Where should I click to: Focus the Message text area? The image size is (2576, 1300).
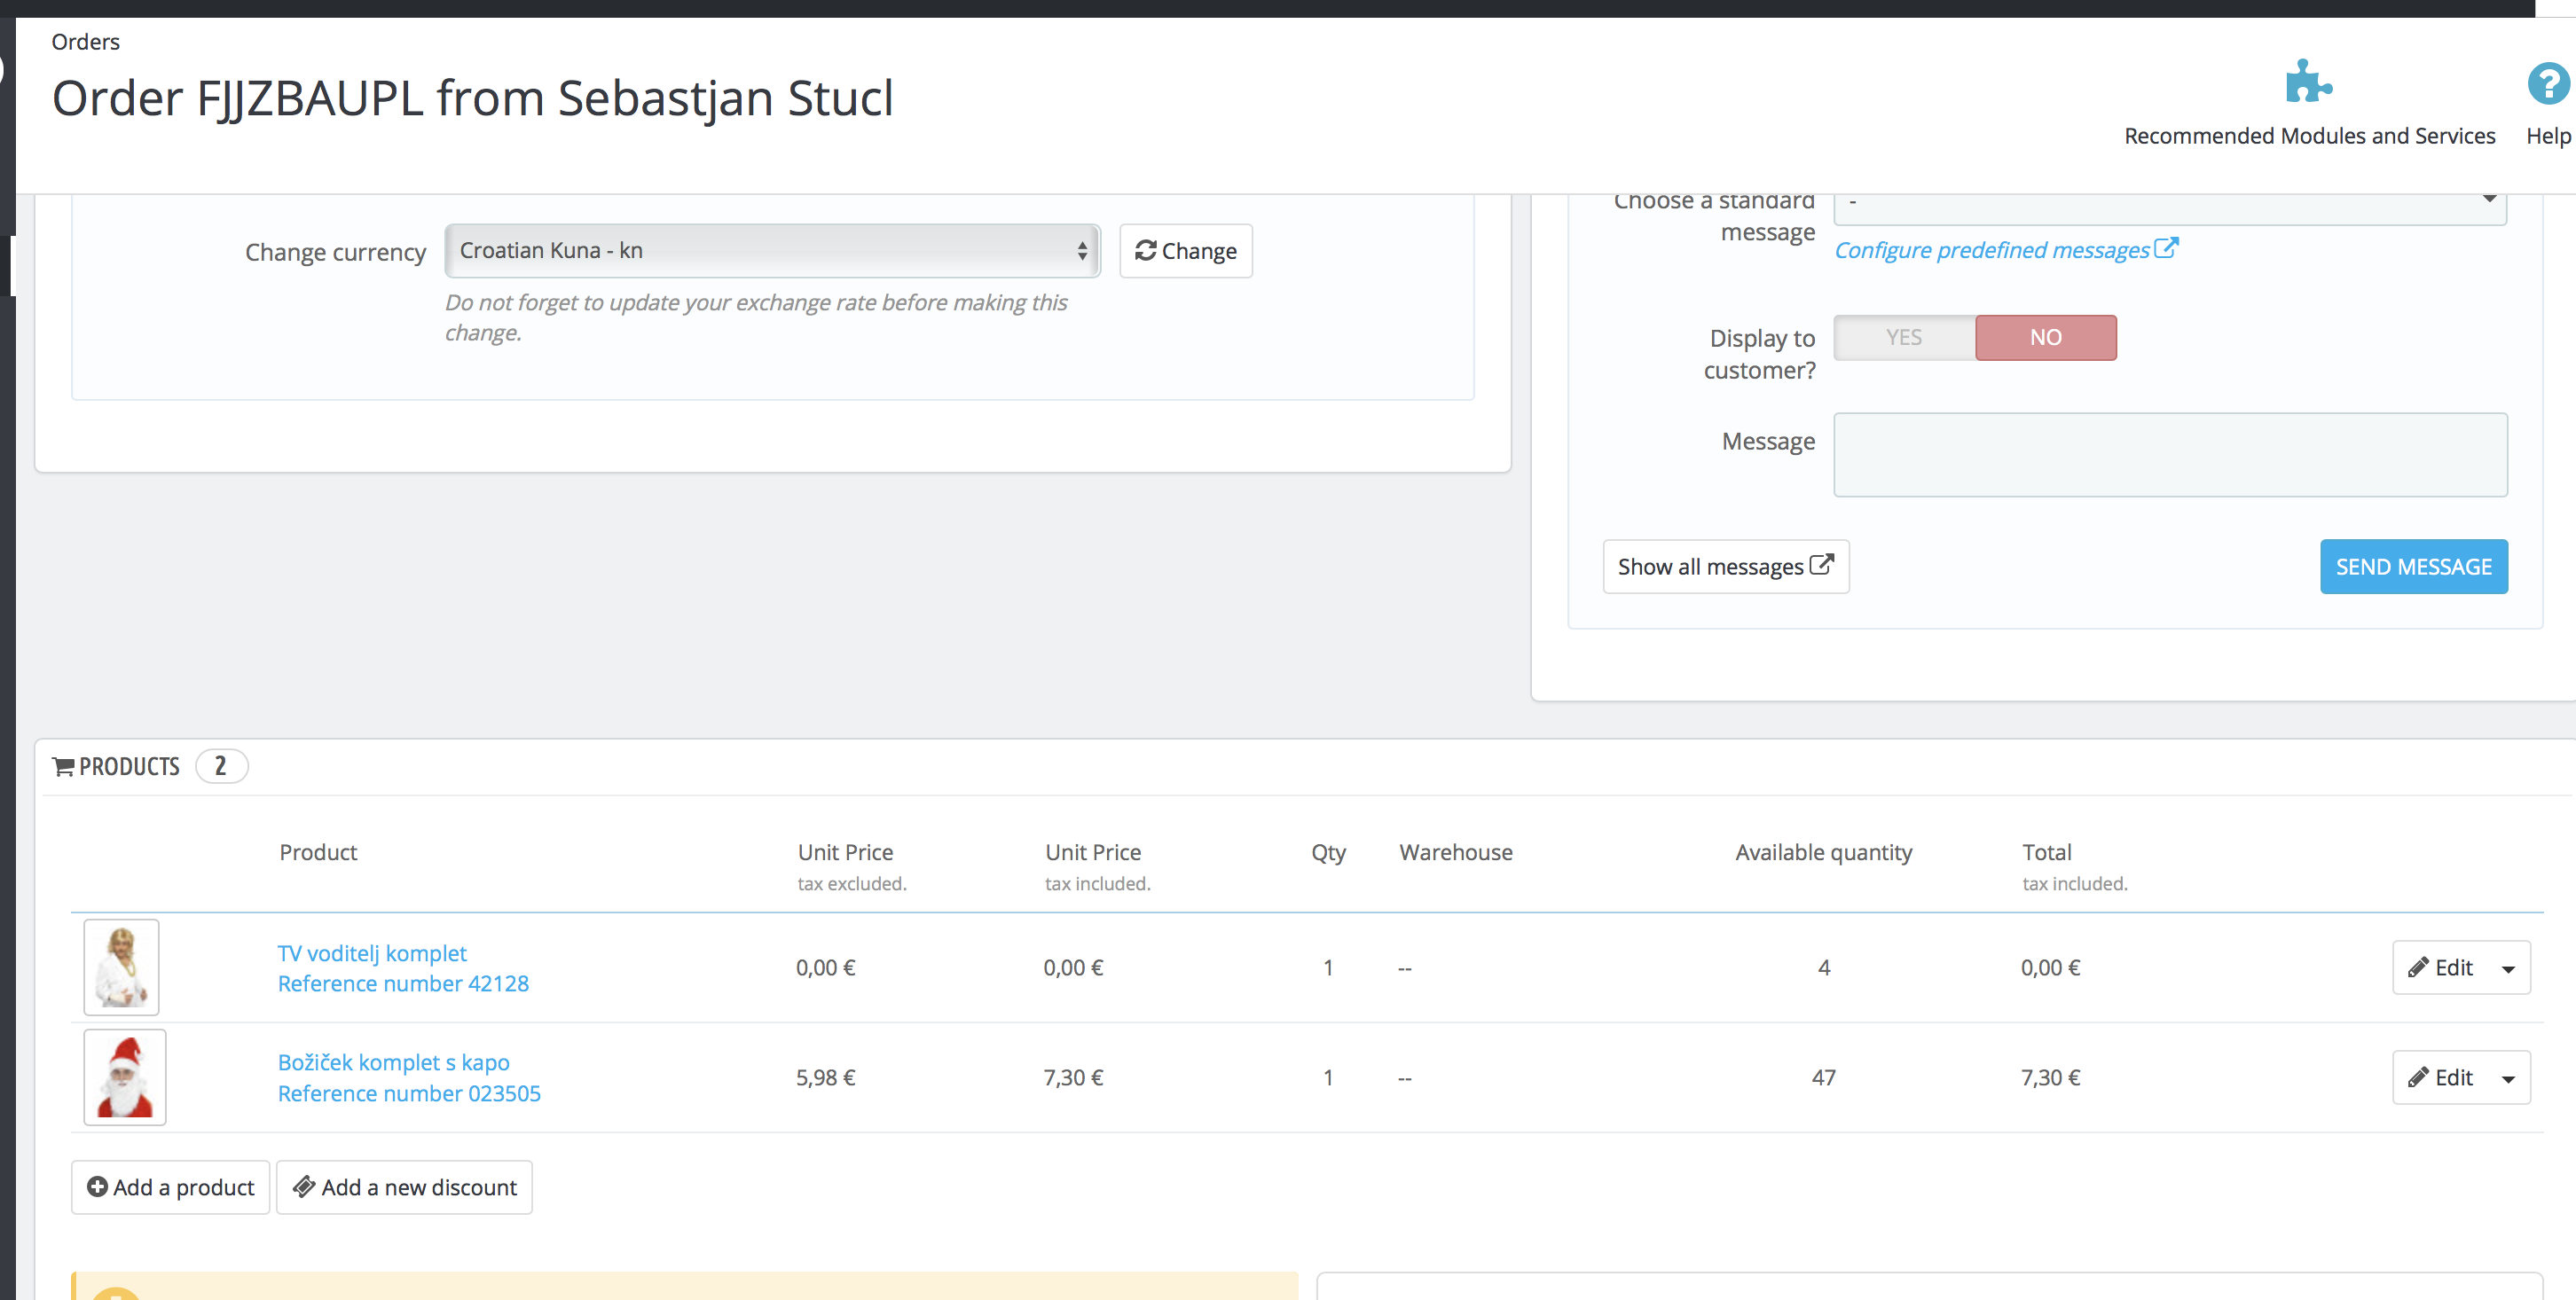[x=2170, y=455]
